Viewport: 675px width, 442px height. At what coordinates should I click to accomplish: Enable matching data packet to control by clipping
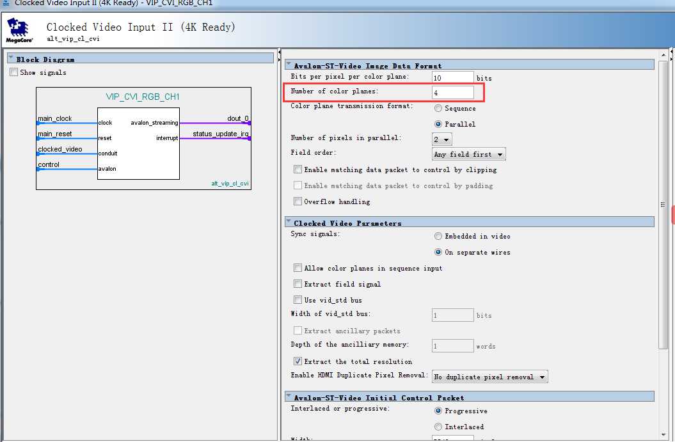tap(298, 169)
